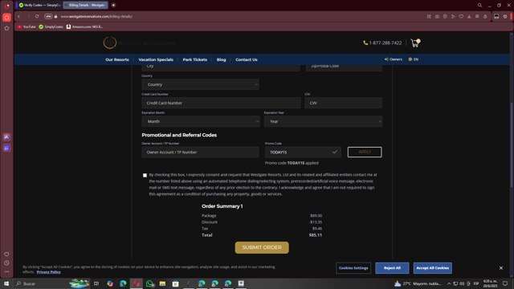This screenshot has width=514, height=289.
Task: Click Reject All cookies button
Action: point(392,268)
